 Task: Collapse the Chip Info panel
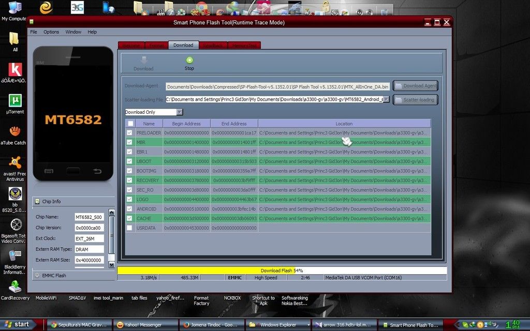coord(38,202)
